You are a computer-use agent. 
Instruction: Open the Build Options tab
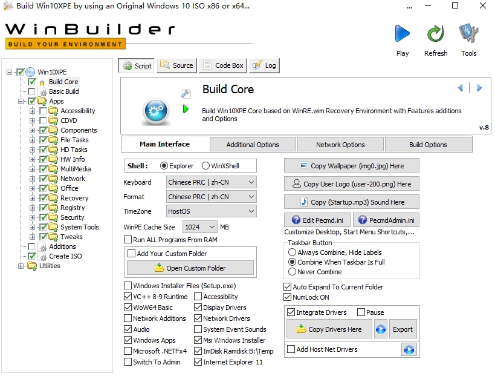[428, 145]
